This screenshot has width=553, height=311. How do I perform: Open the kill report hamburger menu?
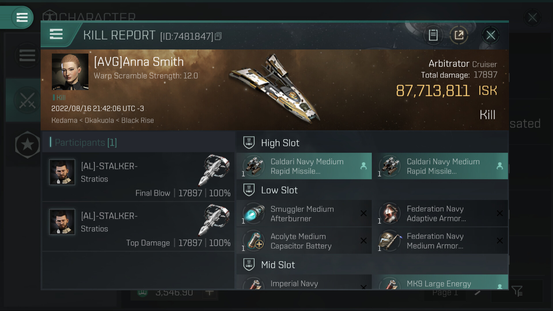[56, 34]
